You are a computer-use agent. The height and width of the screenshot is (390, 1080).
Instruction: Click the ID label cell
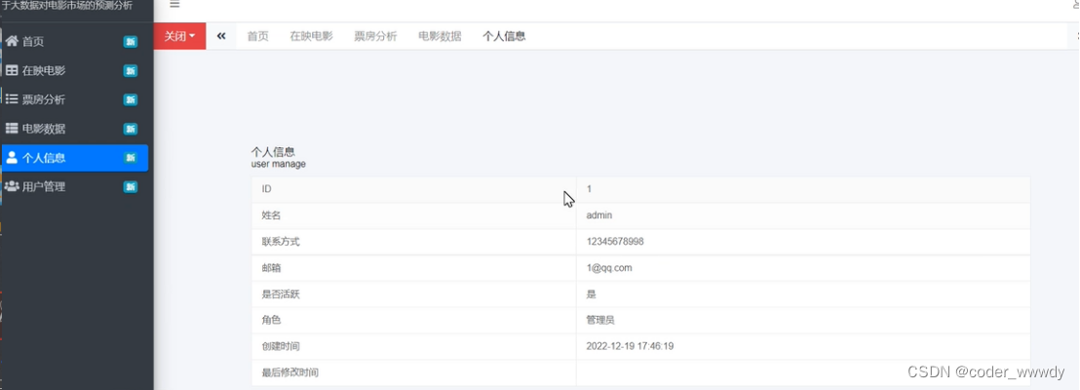tap(414, 189)
